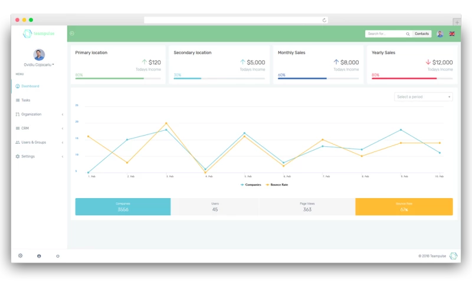
Task: Click the Contacts button beside search
Action: [422, 34]
